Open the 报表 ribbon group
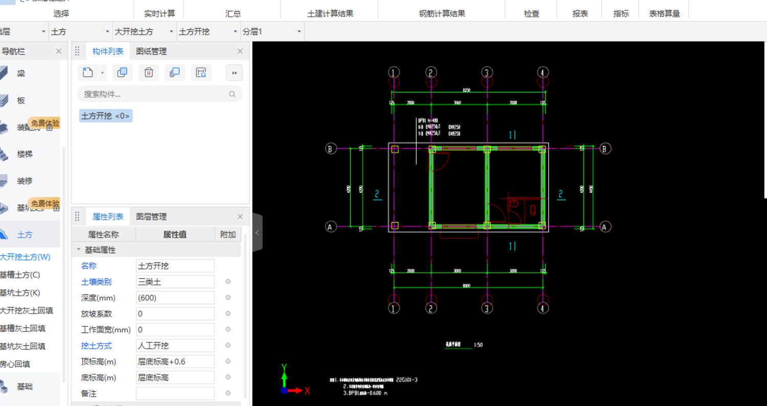 pos(580,14)
